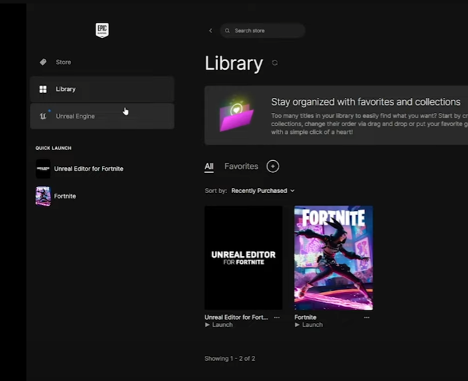Image resolution: width=468 pixels, height=381 pixels.
Task: Click the Library page heading
Action: tap(234, 63)
